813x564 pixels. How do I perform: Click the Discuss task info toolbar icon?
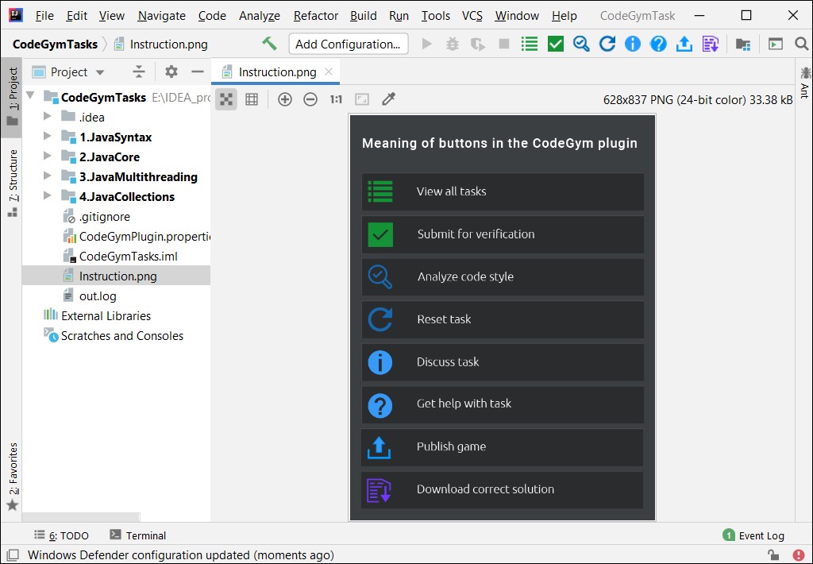(x=633, y=44)
